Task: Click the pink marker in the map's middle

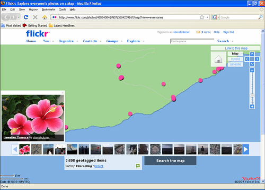Action: pyautogui.click(x=164, y=84)
